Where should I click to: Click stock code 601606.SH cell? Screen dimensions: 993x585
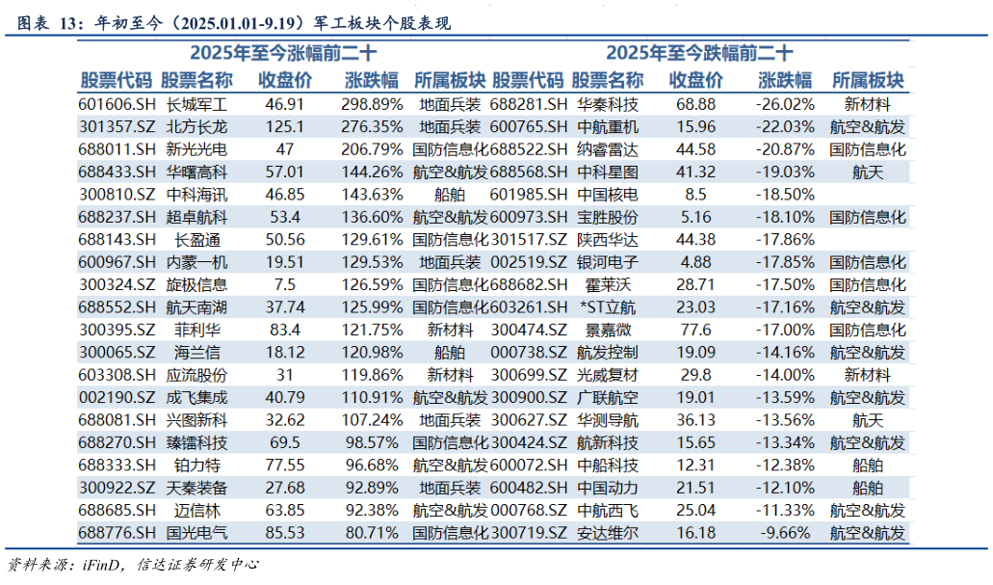click(117, 104)
